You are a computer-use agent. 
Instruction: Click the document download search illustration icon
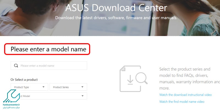133,79
